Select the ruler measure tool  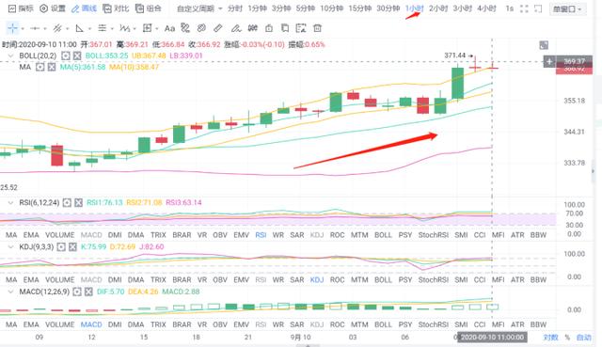pyautogui.click(x=218, y=28)
